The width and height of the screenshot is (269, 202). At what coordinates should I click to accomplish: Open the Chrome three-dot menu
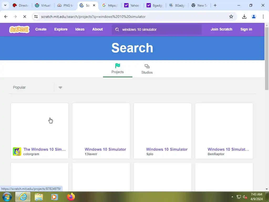(263, 17)
